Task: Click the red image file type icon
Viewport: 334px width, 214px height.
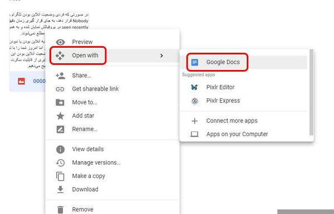Action: [21, 81]
